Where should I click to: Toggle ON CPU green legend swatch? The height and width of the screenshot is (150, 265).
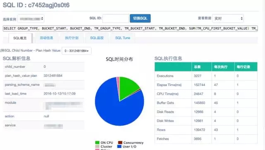pyautogui.click(x=97, y=143)
